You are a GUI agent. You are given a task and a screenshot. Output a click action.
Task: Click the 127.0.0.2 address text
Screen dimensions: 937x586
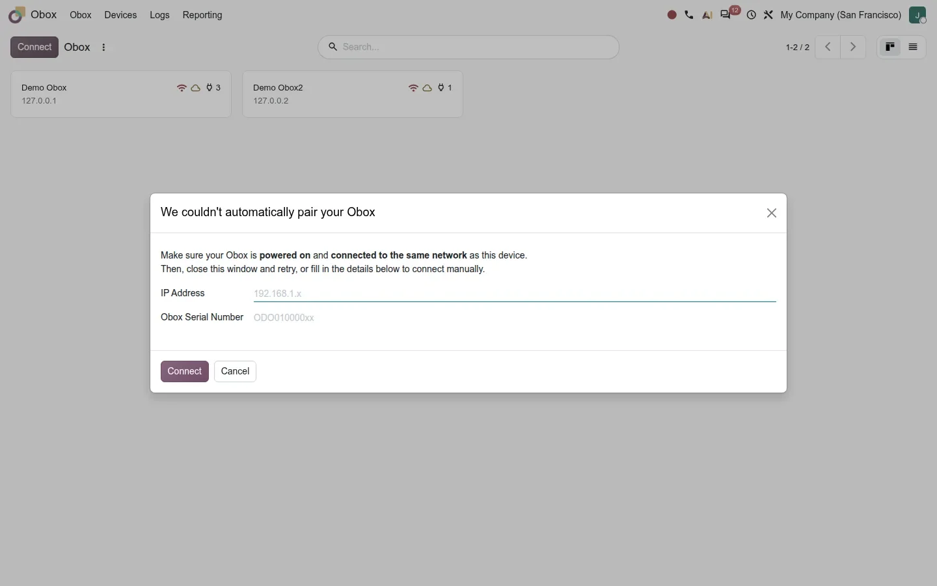pos(271,101)
